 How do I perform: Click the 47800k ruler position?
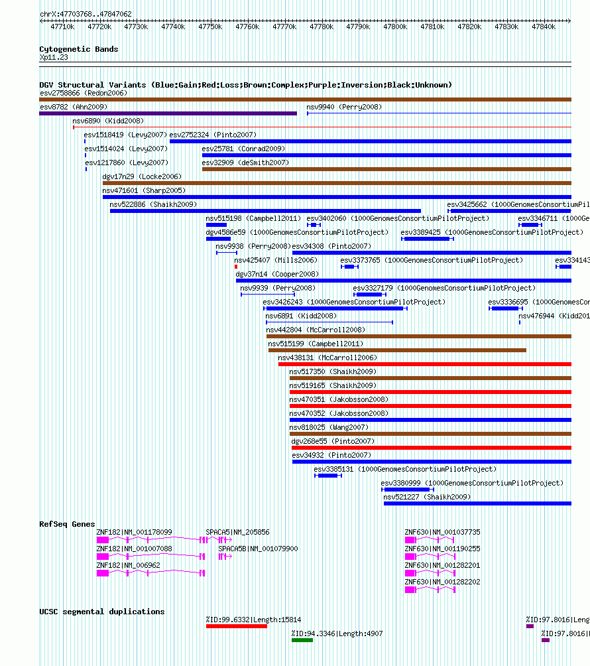click(395, 27)
